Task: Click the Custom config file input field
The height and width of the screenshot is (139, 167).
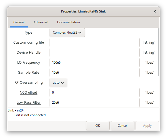Action: 94,43
